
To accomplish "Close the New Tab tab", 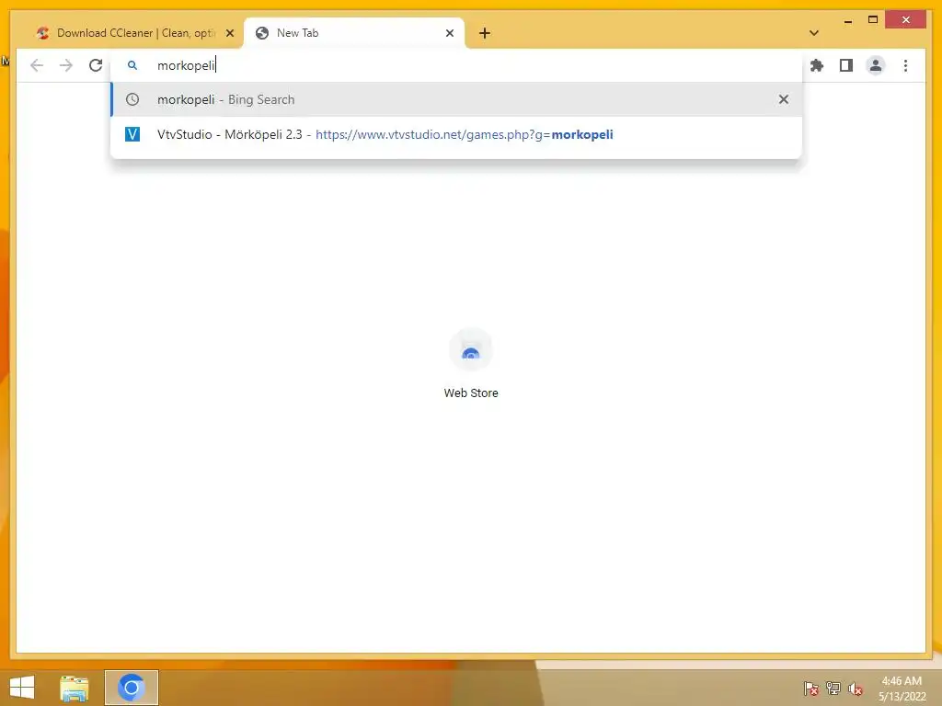I will [x=449, y=33].
